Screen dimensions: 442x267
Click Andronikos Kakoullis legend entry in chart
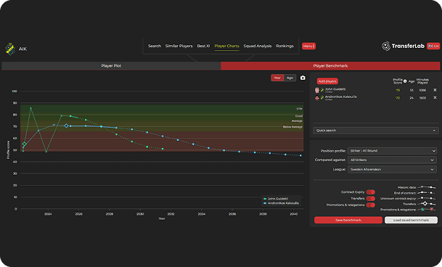[281, 203]
